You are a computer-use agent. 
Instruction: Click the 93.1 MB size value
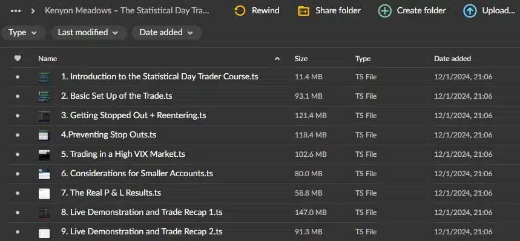click(x=308, y=96)
